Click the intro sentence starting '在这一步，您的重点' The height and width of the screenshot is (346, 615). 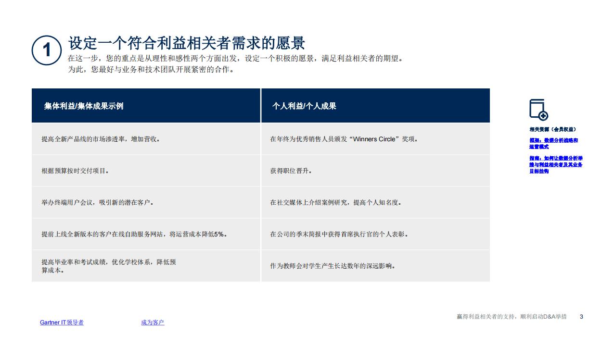pyautogui.click(x=236, y=59)
